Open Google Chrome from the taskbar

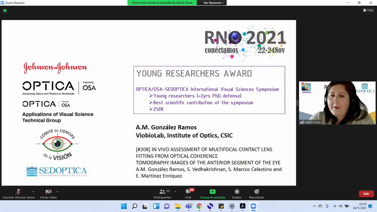click(x=199, y=206)
